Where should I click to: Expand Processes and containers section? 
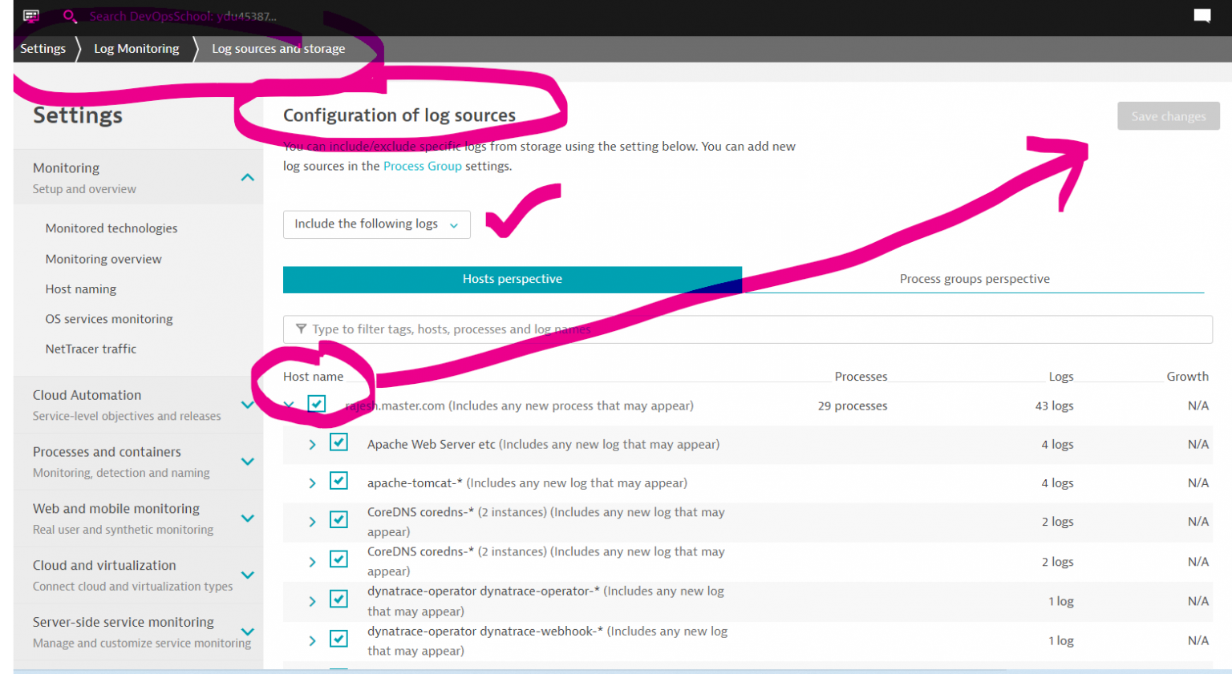[x=248, y=462]
